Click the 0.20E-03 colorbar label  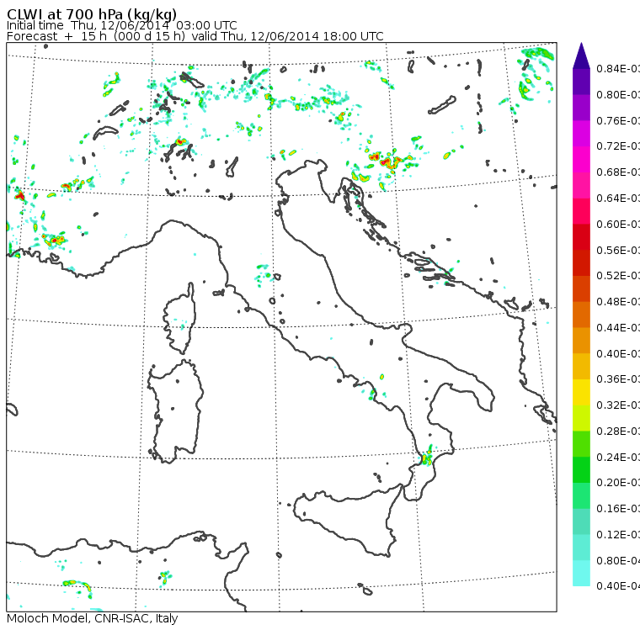(618, 483)
